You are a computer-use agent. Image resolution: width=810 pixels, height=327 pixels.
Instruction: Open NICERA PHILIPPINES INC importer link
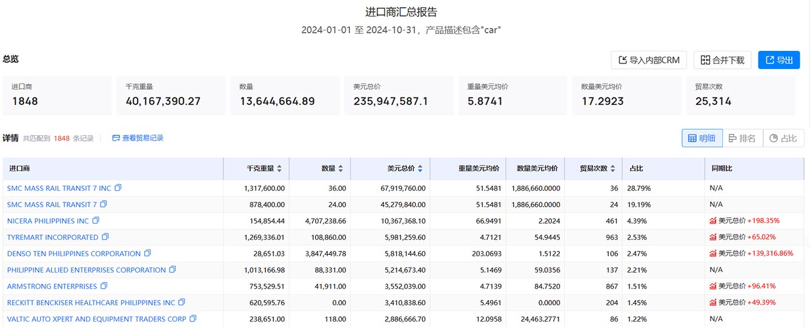pos(48,221)
